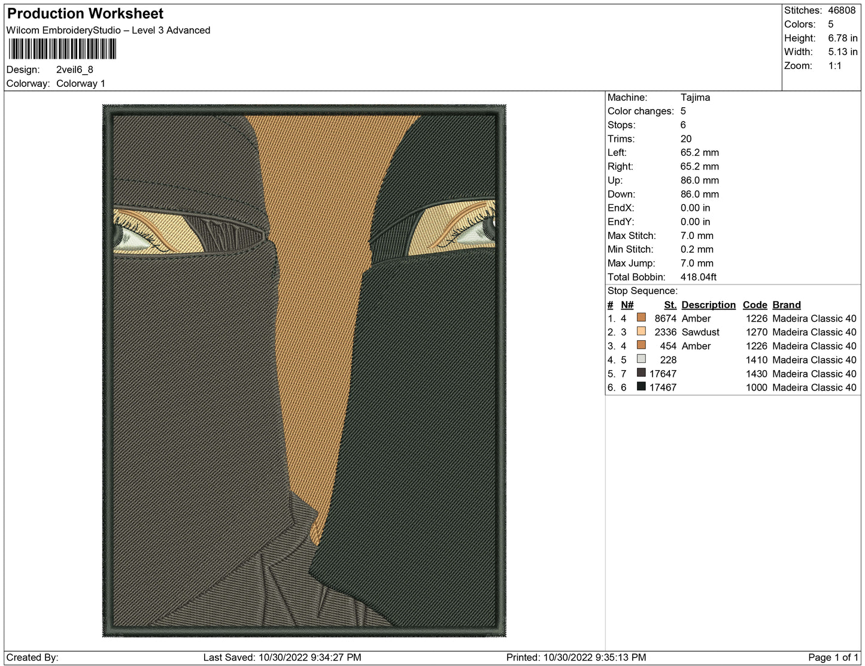Click the black swatch for code 1000
The height and width of the screenshot is (666, 865).
641,387
